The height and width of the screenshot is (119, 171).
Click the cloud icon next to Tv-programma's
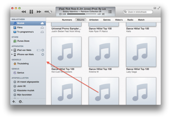[42, 32]
